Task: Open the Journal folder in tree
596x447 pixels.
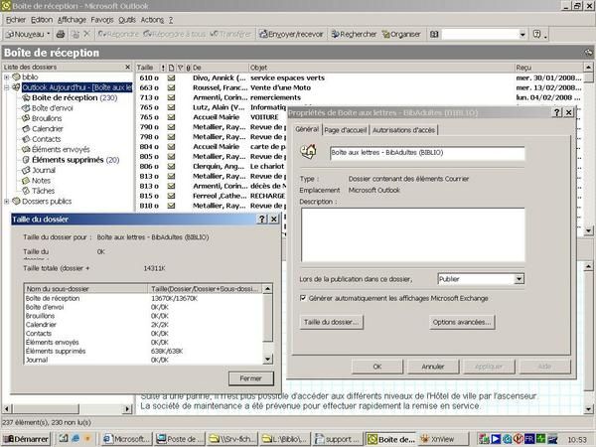Action: click(44, 170)
